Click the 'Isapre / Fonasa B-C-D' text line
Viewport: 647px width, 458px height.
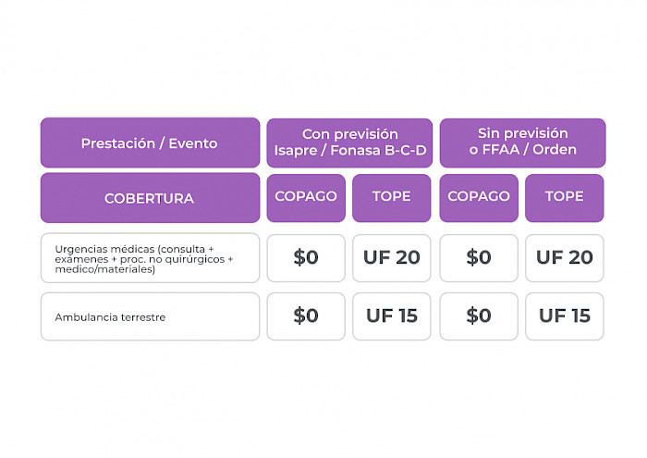pos(349,150)
